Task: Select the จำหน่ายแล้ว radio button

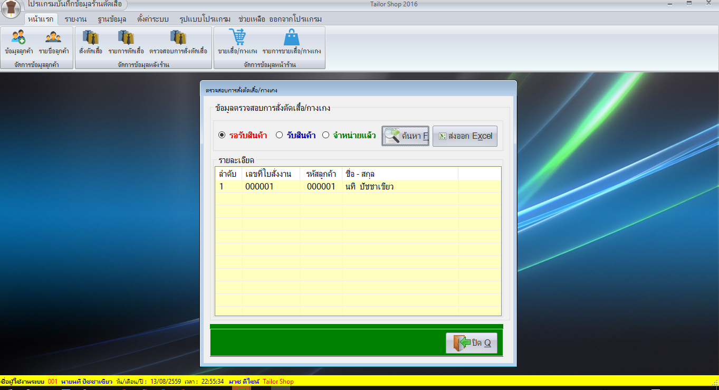Action: [325, 135]
